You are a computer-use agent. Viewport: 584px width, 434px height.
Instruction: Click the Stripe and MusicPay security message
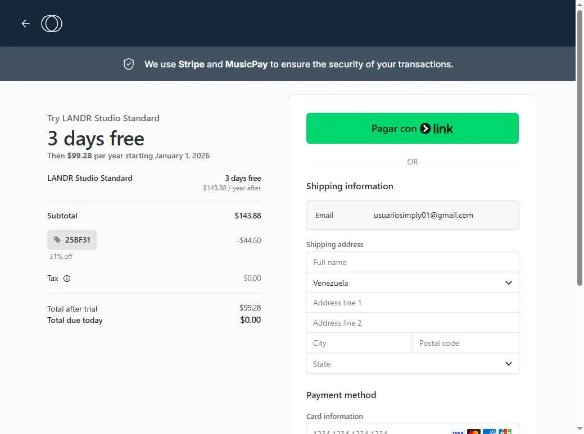click(x=298, y=65)
